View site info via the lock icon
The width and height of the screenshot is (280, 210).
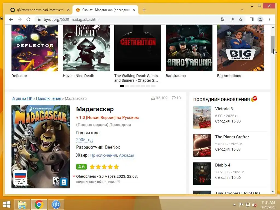(39, 19)
